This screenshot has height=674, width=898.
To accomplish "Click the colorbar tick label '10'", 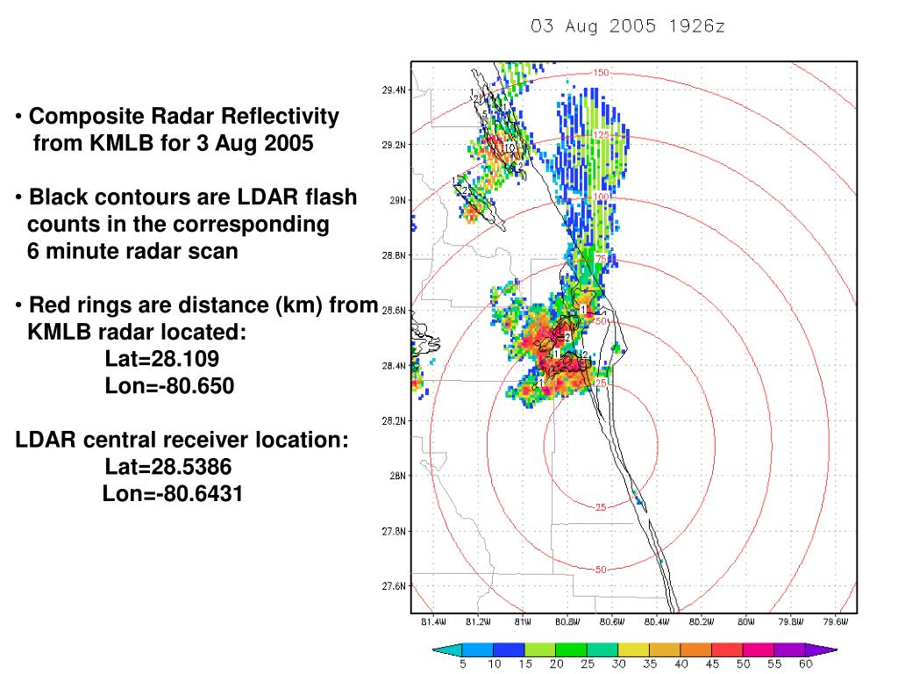I will (495, 663).
